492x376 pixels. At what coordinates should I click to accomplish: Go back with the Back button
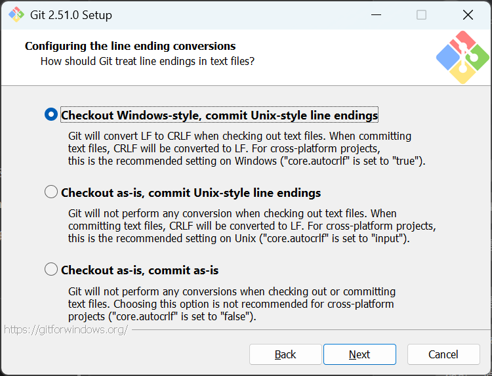(285, 354)
